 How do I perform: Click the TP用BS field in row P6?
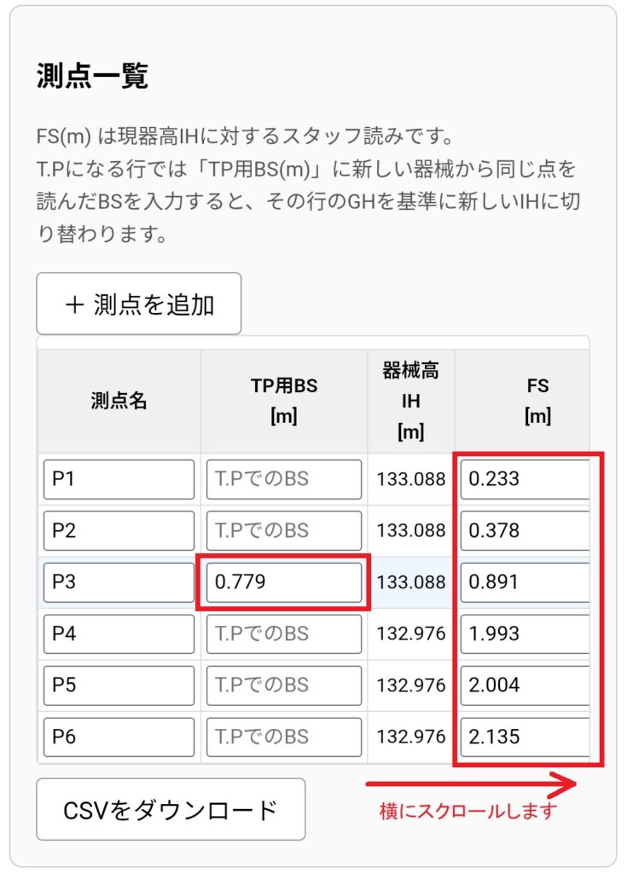tap(284, 737)
